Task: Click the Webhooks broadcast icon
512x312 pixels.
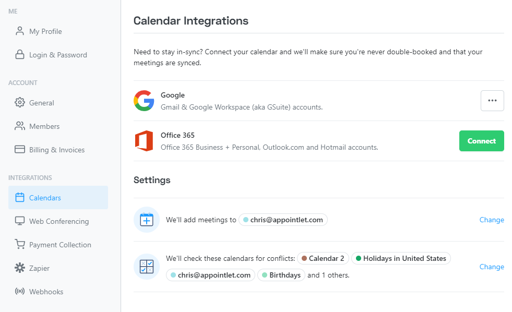Action: (20, 291)
